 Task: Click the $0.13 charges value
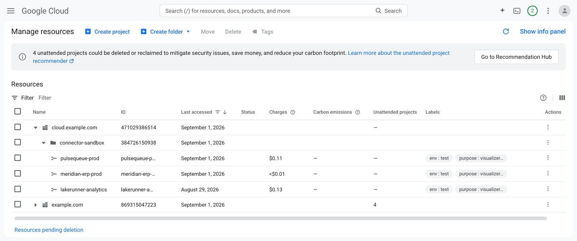point(276,189)
